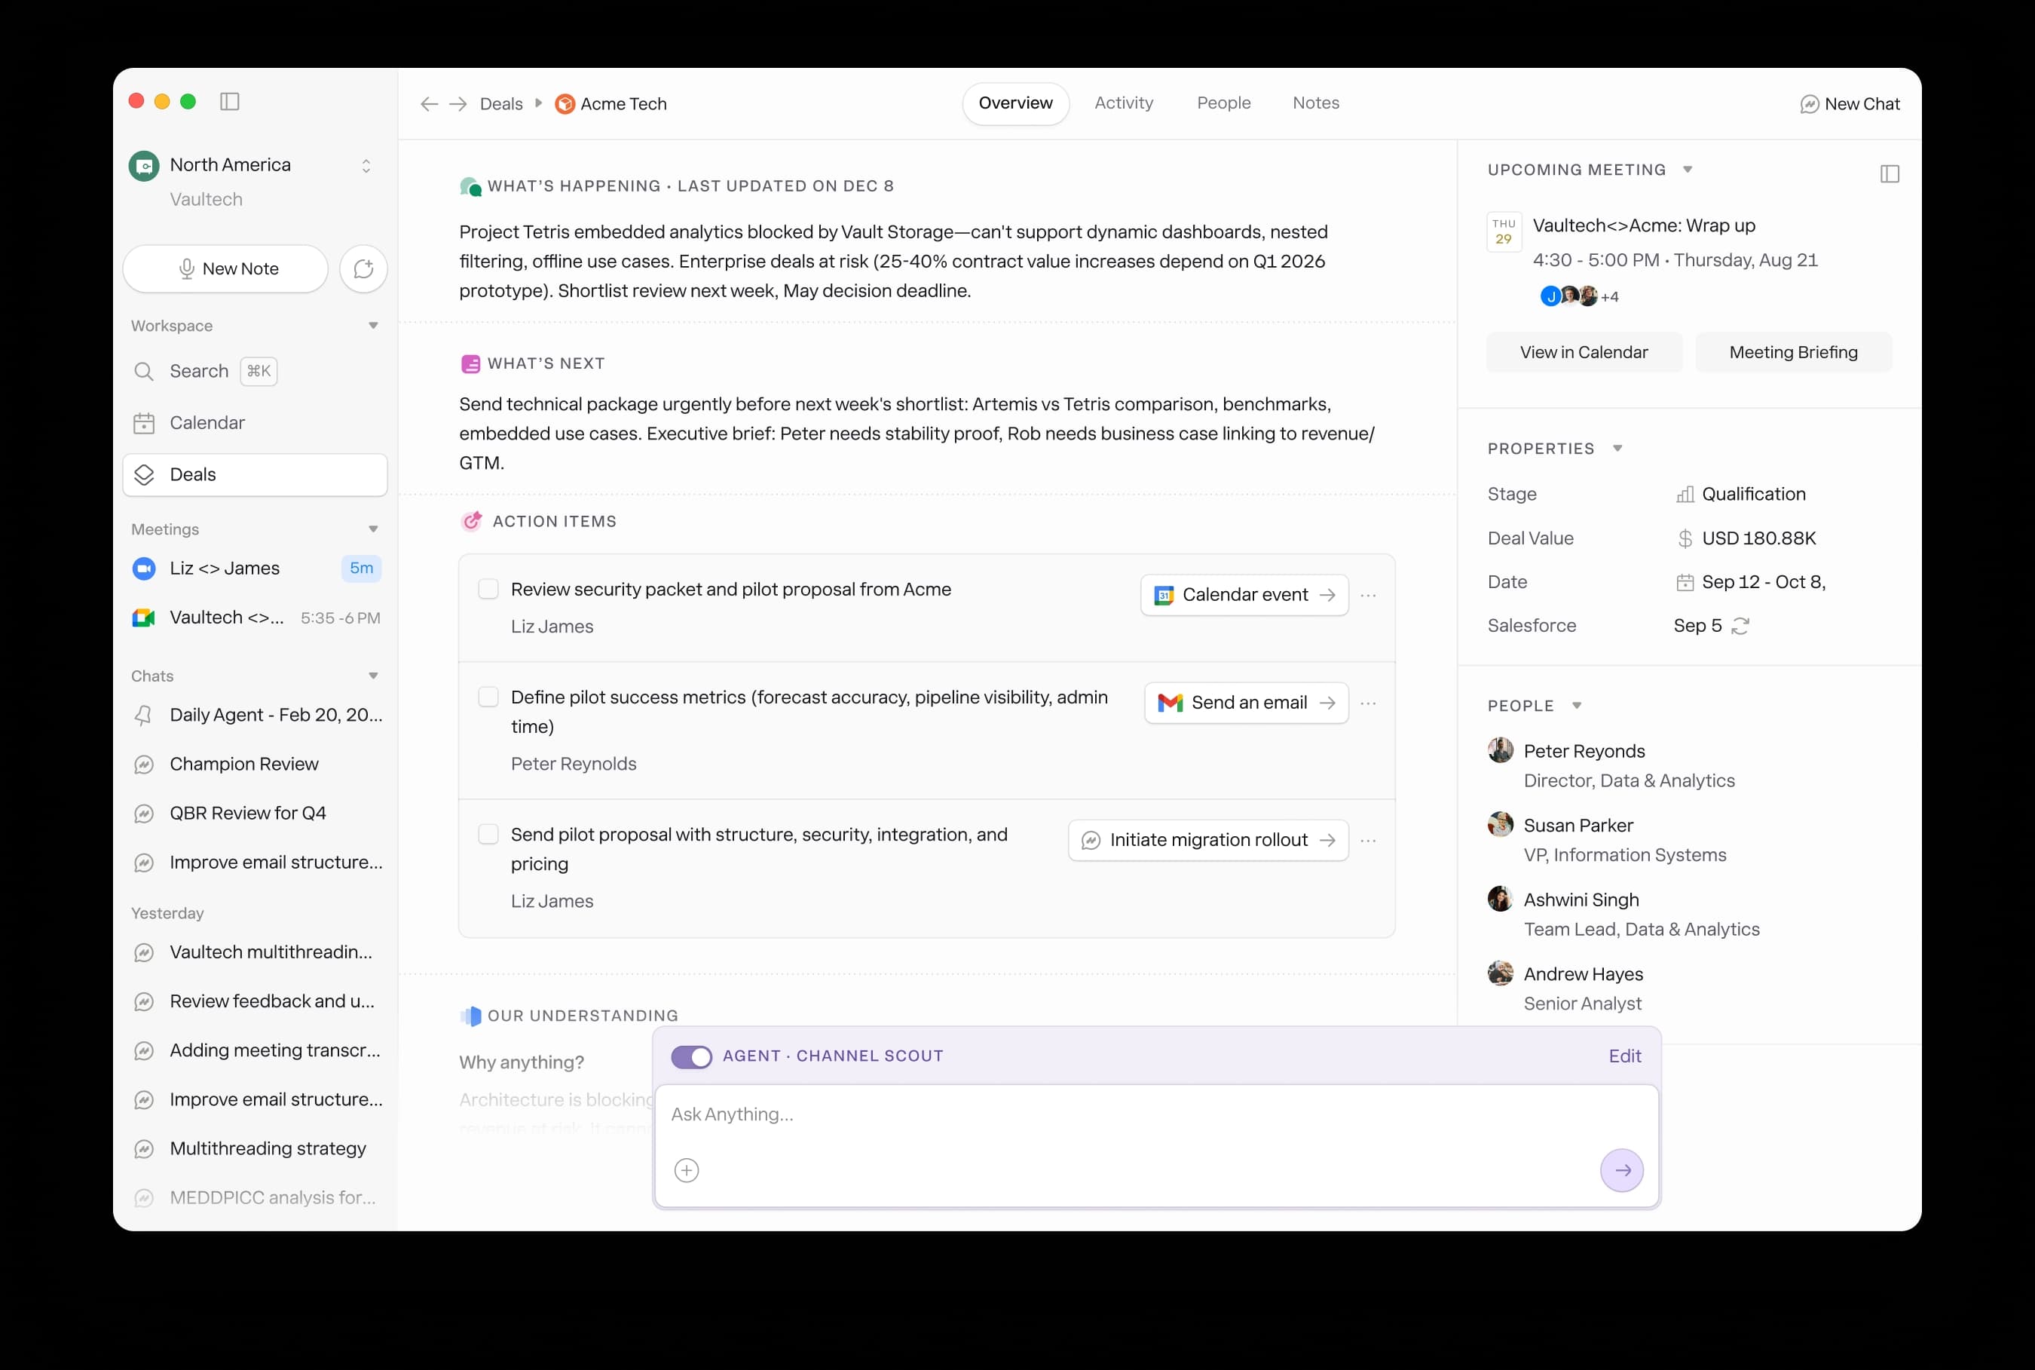
Task: Click the new chat bubble icon beside New Note
Action: point(363,269)
